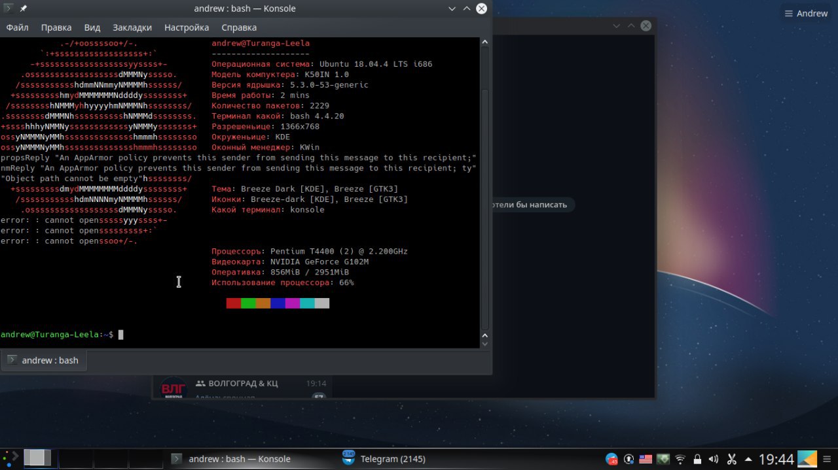This screenshot has height=470, width=838.
Task: Open the Файл menu in Konsole
Action: [17, 27]
